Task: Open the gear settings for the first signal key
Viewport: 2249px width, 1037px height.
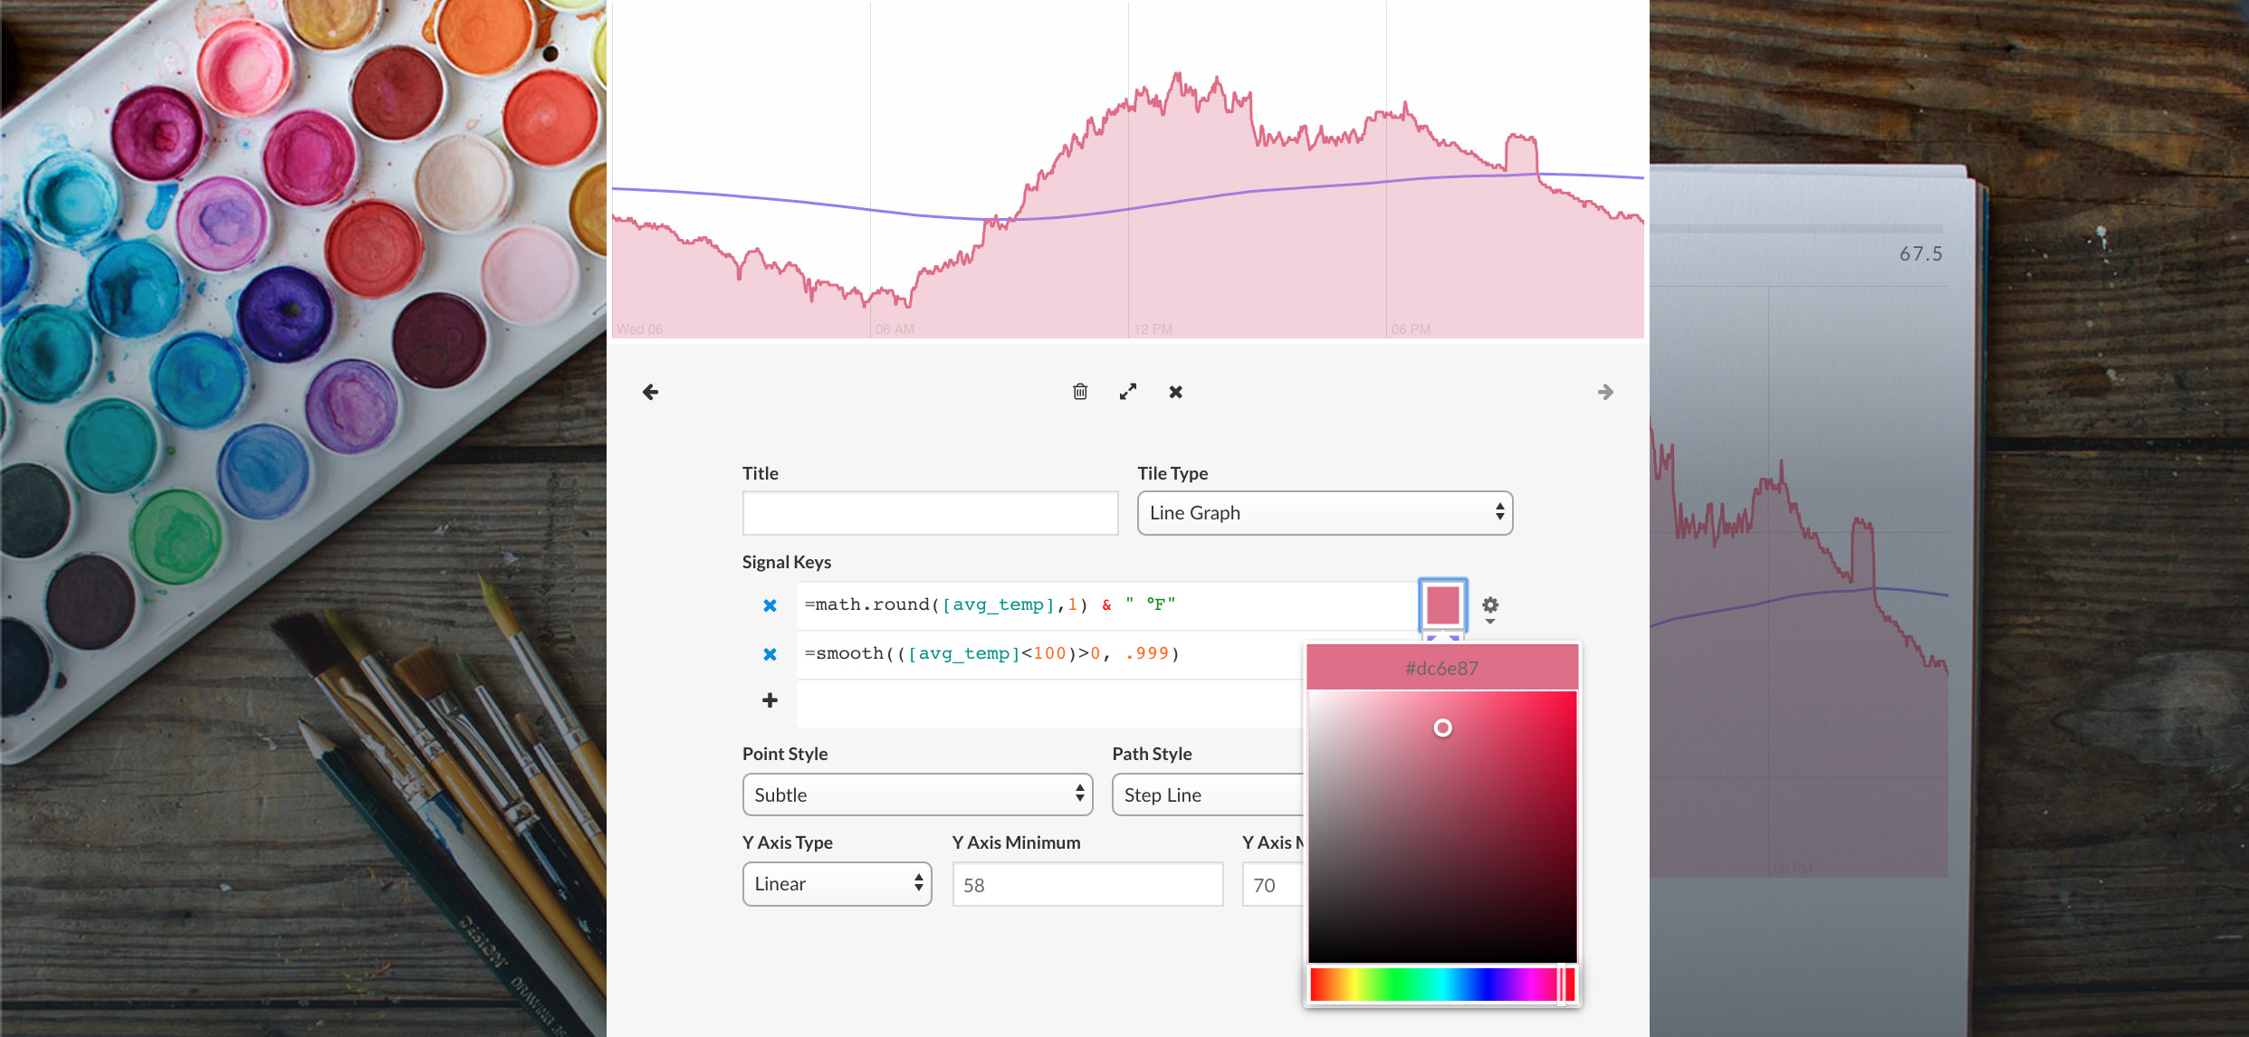Action: pyautogui.click(x=1490, y=606)
